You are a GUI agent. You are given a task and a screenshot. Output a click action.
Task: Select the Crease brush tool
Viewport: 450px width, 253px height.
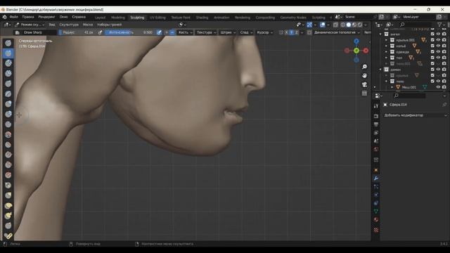tap(8, 124)
